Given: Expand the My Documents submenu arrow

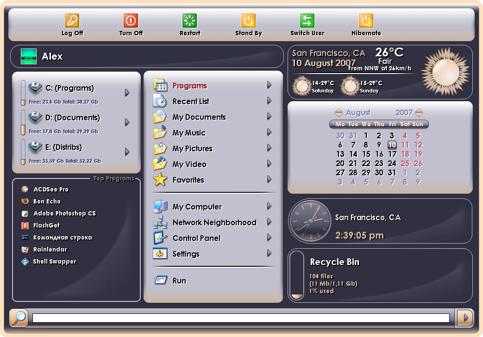Looking at the screenshot, I should [269, 116].
